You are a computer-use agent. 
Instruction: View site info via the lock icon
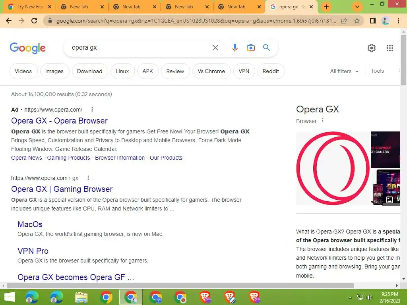click(50, 21)
